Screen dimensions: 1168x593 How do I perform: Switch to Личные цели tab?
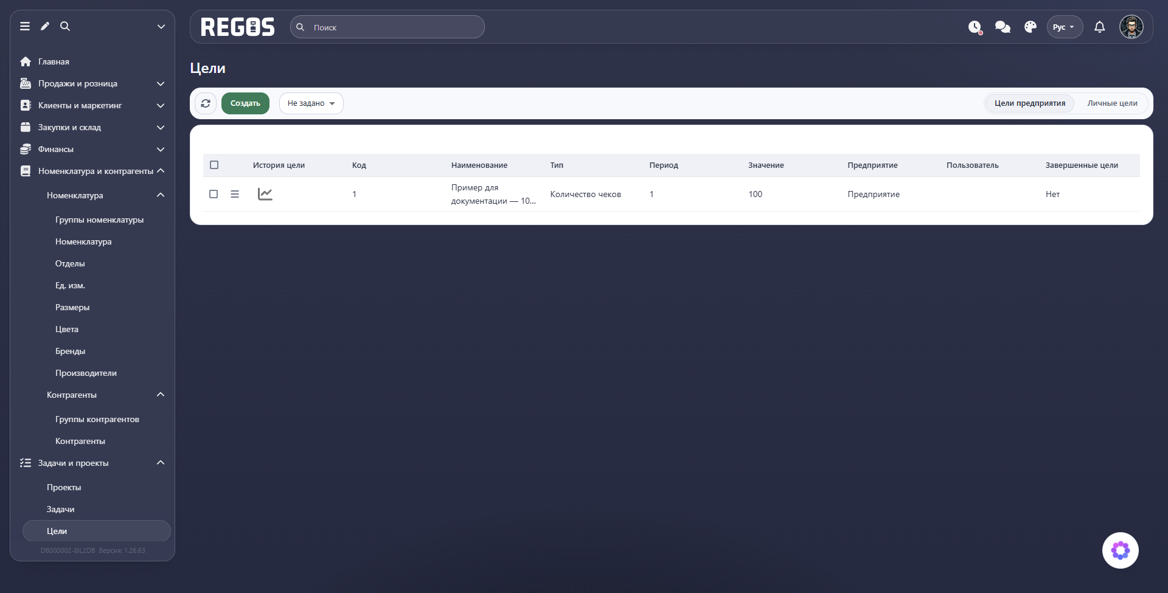(1112, 103)
